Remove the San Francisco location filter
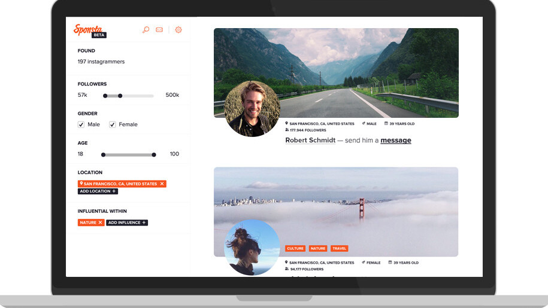The image size is (548, 308). (162, 184)
